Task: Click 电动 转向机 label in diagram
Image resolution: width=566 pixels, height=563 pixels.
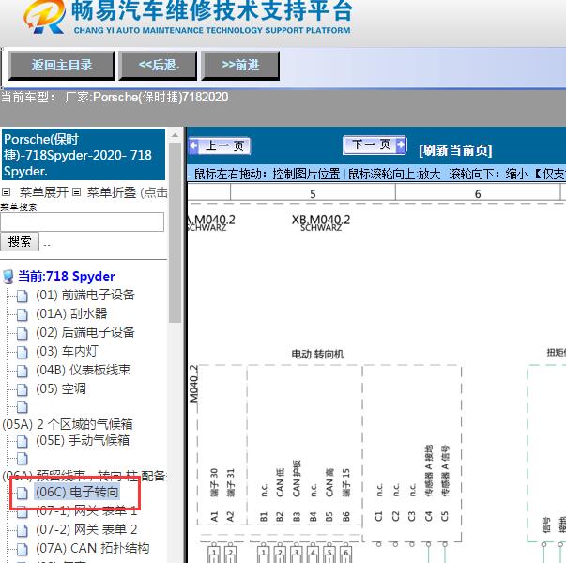Action: pos(317,354)
